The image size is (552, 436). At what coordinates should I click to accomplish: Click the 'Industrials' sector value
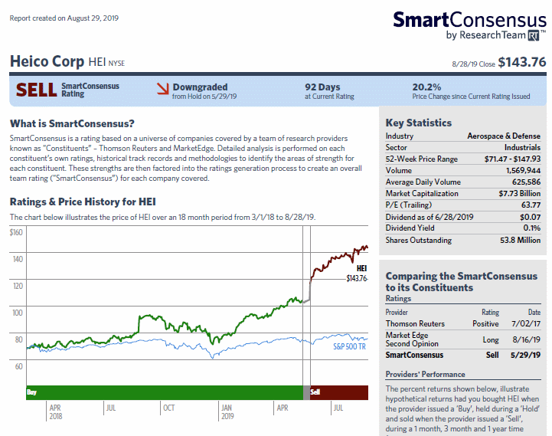(x=522, y=147)
